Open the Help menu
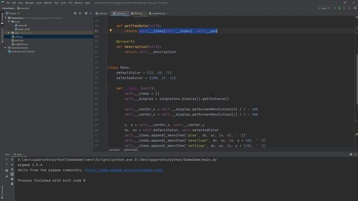This screenshot has height=201, width=358. 87,3
